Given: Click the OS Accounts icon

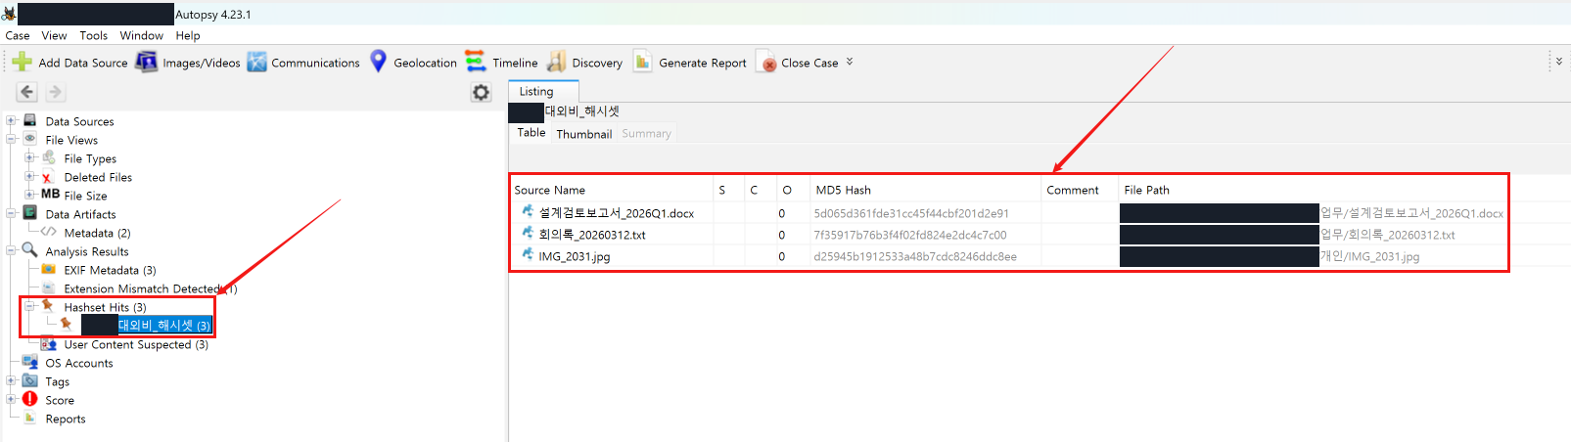Looking at the screenshot, I should (x=30, y=362).
